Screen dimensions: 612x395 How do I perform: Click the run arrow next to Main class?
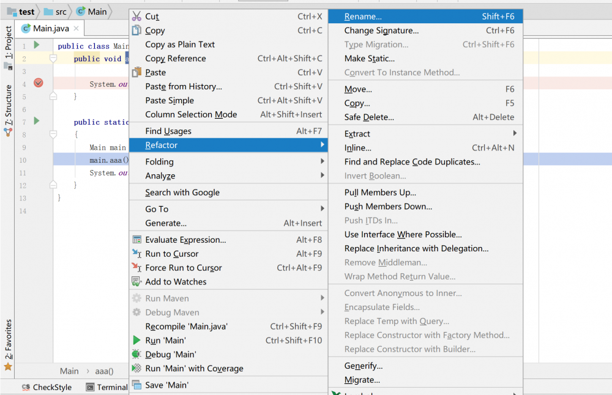(35, 46)
